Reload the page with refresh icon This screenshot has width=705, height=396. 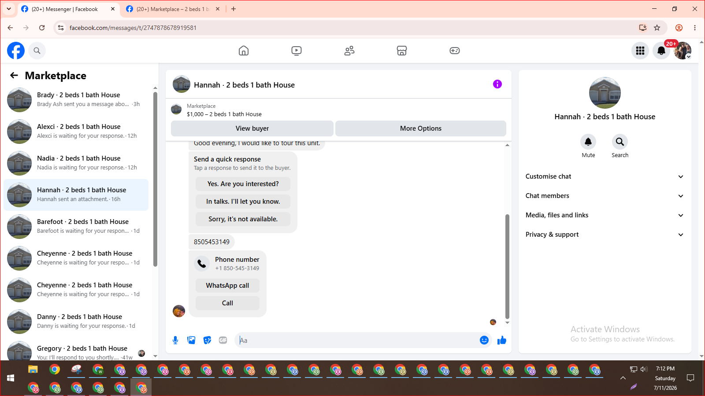[x=42, y=28]
